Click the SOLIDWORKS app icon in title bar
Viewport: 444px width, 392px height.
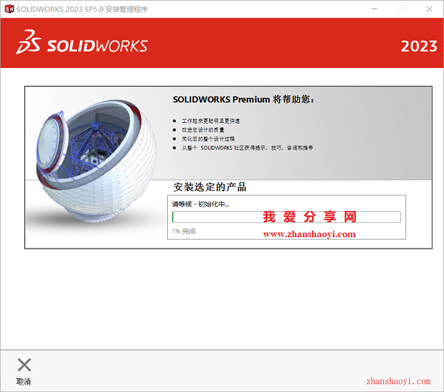pyautogui.click(x=9, y=9)
